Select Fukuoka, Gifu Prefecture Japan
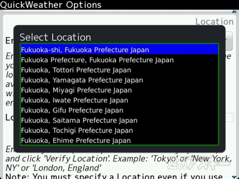 [119, 110]
